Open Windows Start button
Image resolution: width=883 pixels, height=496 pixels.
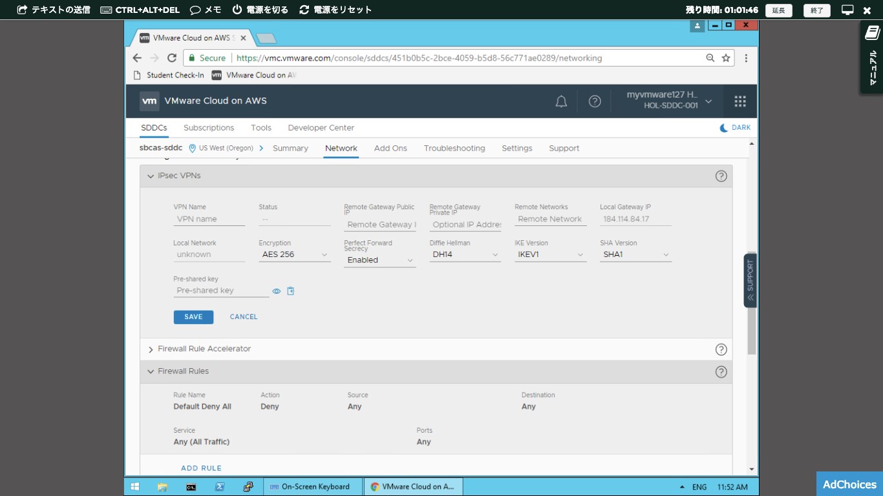[135, 487]
